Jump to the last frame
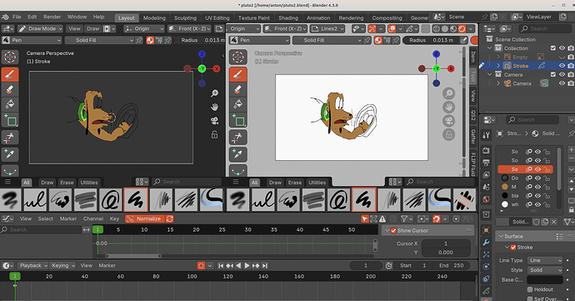The width and height of the screenshot is (575, 301). [x=265, y=265]
